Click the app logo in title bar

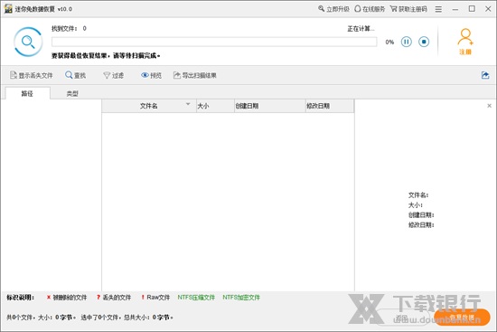coord(8,8)
